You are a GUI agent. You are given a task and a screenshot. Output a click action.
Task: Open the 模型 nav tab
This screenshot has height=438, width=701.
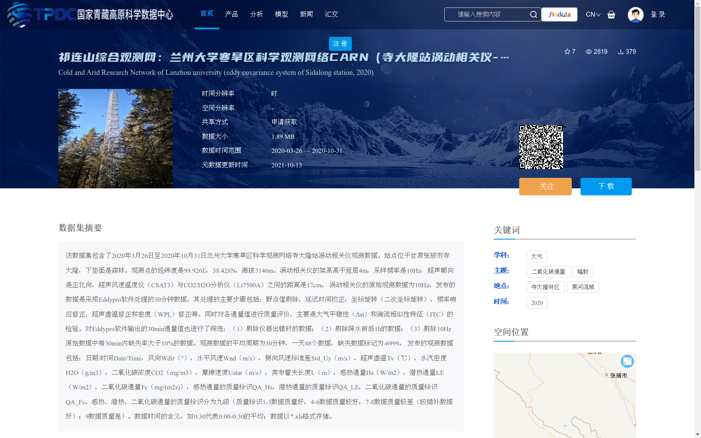281,14
